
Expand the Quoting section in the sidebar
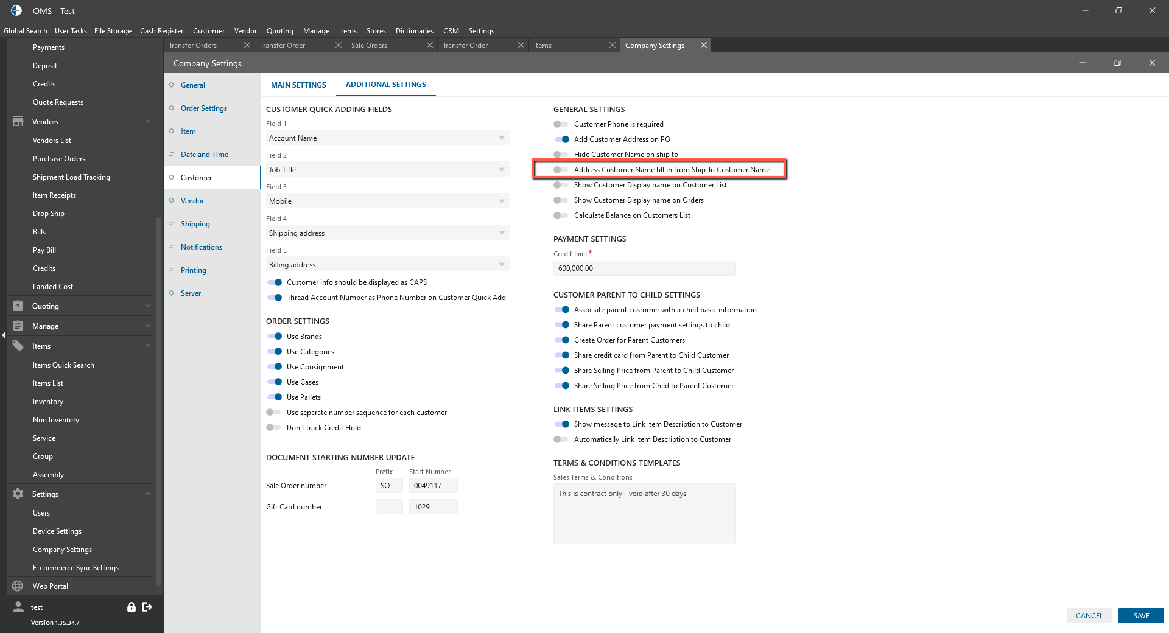point(147,306)
